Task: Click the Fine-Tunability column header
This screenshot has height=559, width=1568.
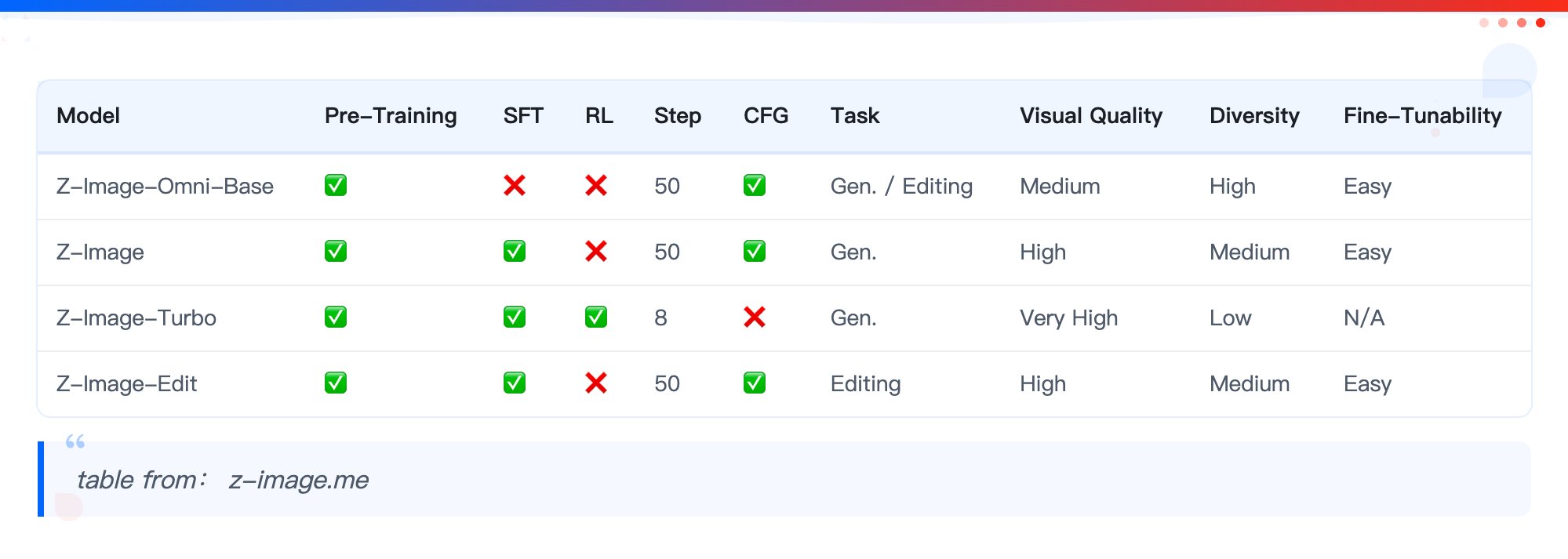Action: pos(1422,116)
